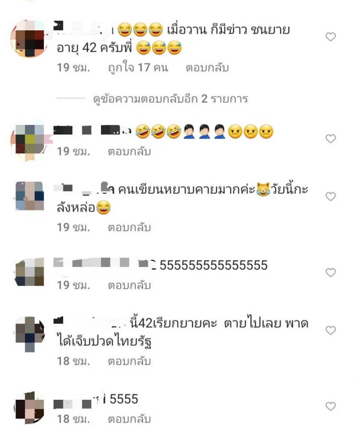Image resolution: width=355 pixels, height=444 pixels.
Task: Open avatar beside คนเขียนหยาบคาย comment
Action: [x=29, y=196]
